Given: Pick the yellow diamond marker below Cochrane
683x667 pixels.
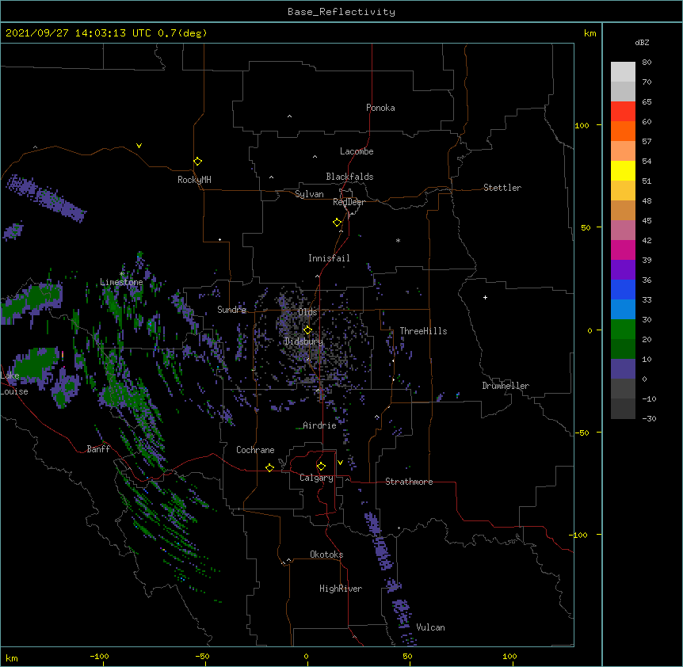Looking at the screenshot, I should 269,467.
